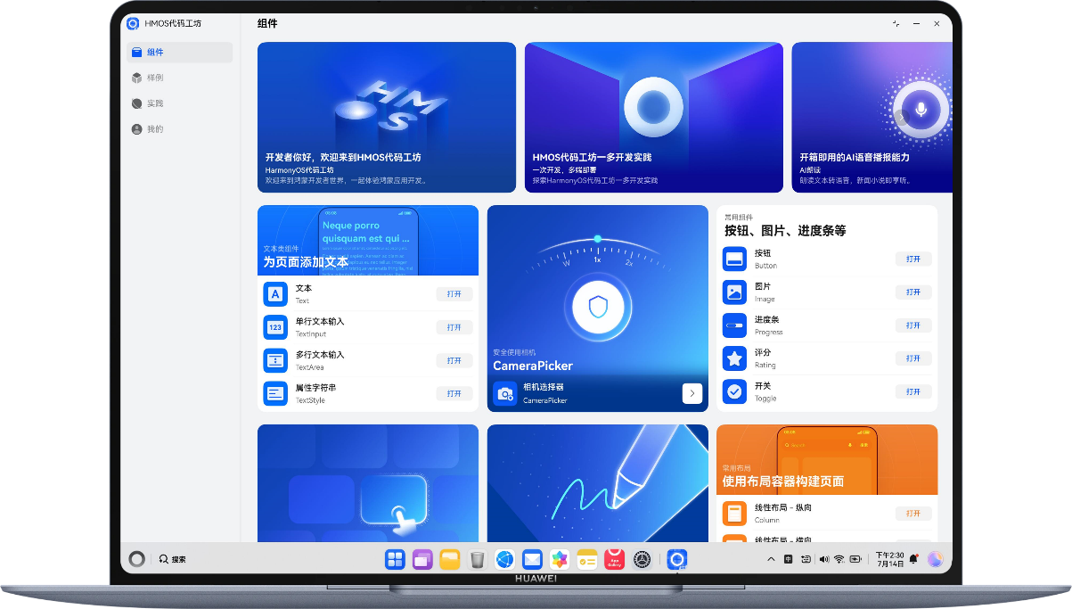1072x609 pixels.
Task: Click the CameraPicker camera icon
Action: tap(506, 392)
